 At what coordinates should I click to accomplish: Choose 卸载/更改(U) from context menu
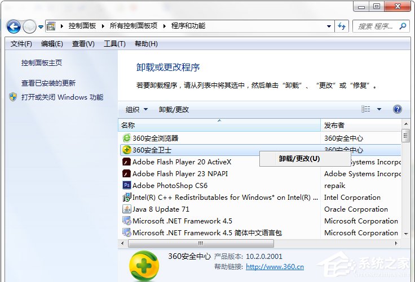coord(305,159)
